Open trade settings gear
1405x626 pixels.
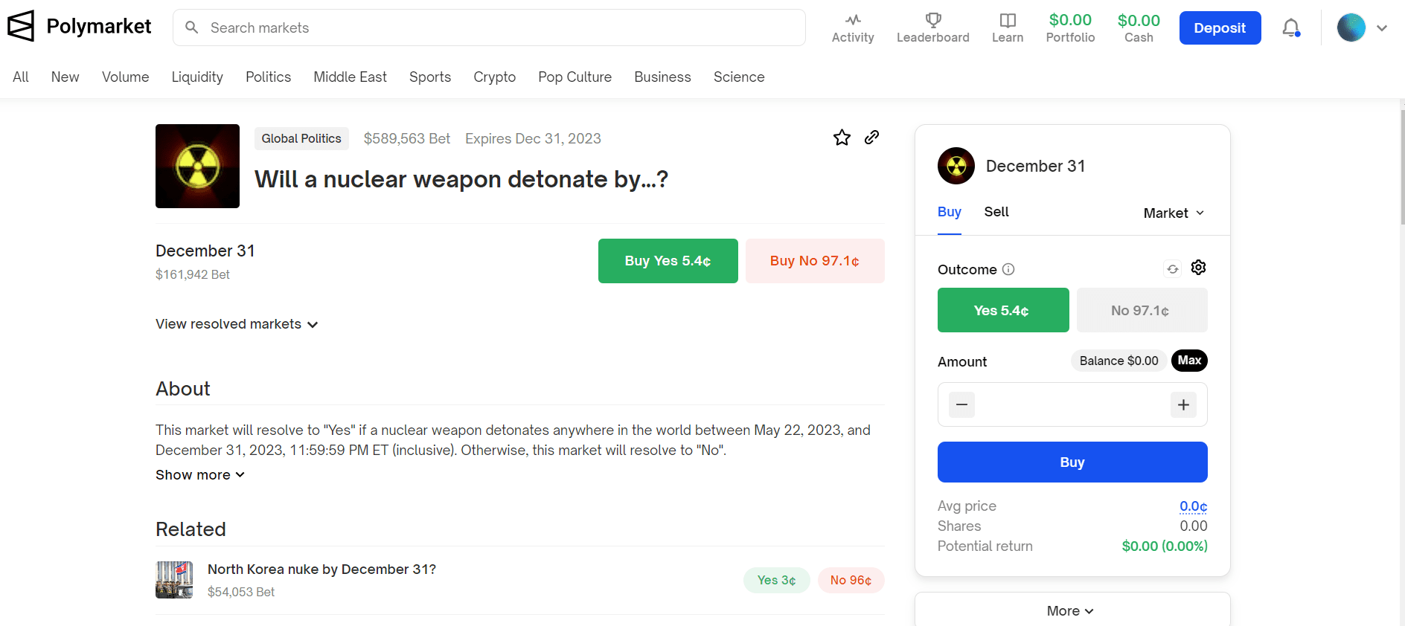(x=1198, y=268)
